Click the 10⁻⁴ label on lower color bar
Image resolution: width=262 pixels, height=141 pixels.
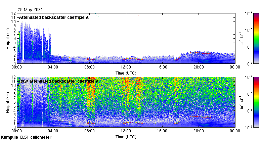pyautogui.click(x=249, y=77)
